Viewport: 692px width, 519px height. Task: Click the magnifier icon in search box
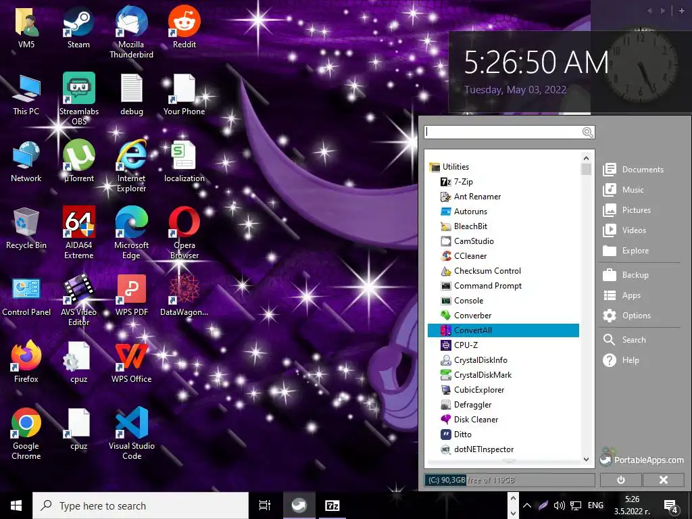(x=588, y=132)
